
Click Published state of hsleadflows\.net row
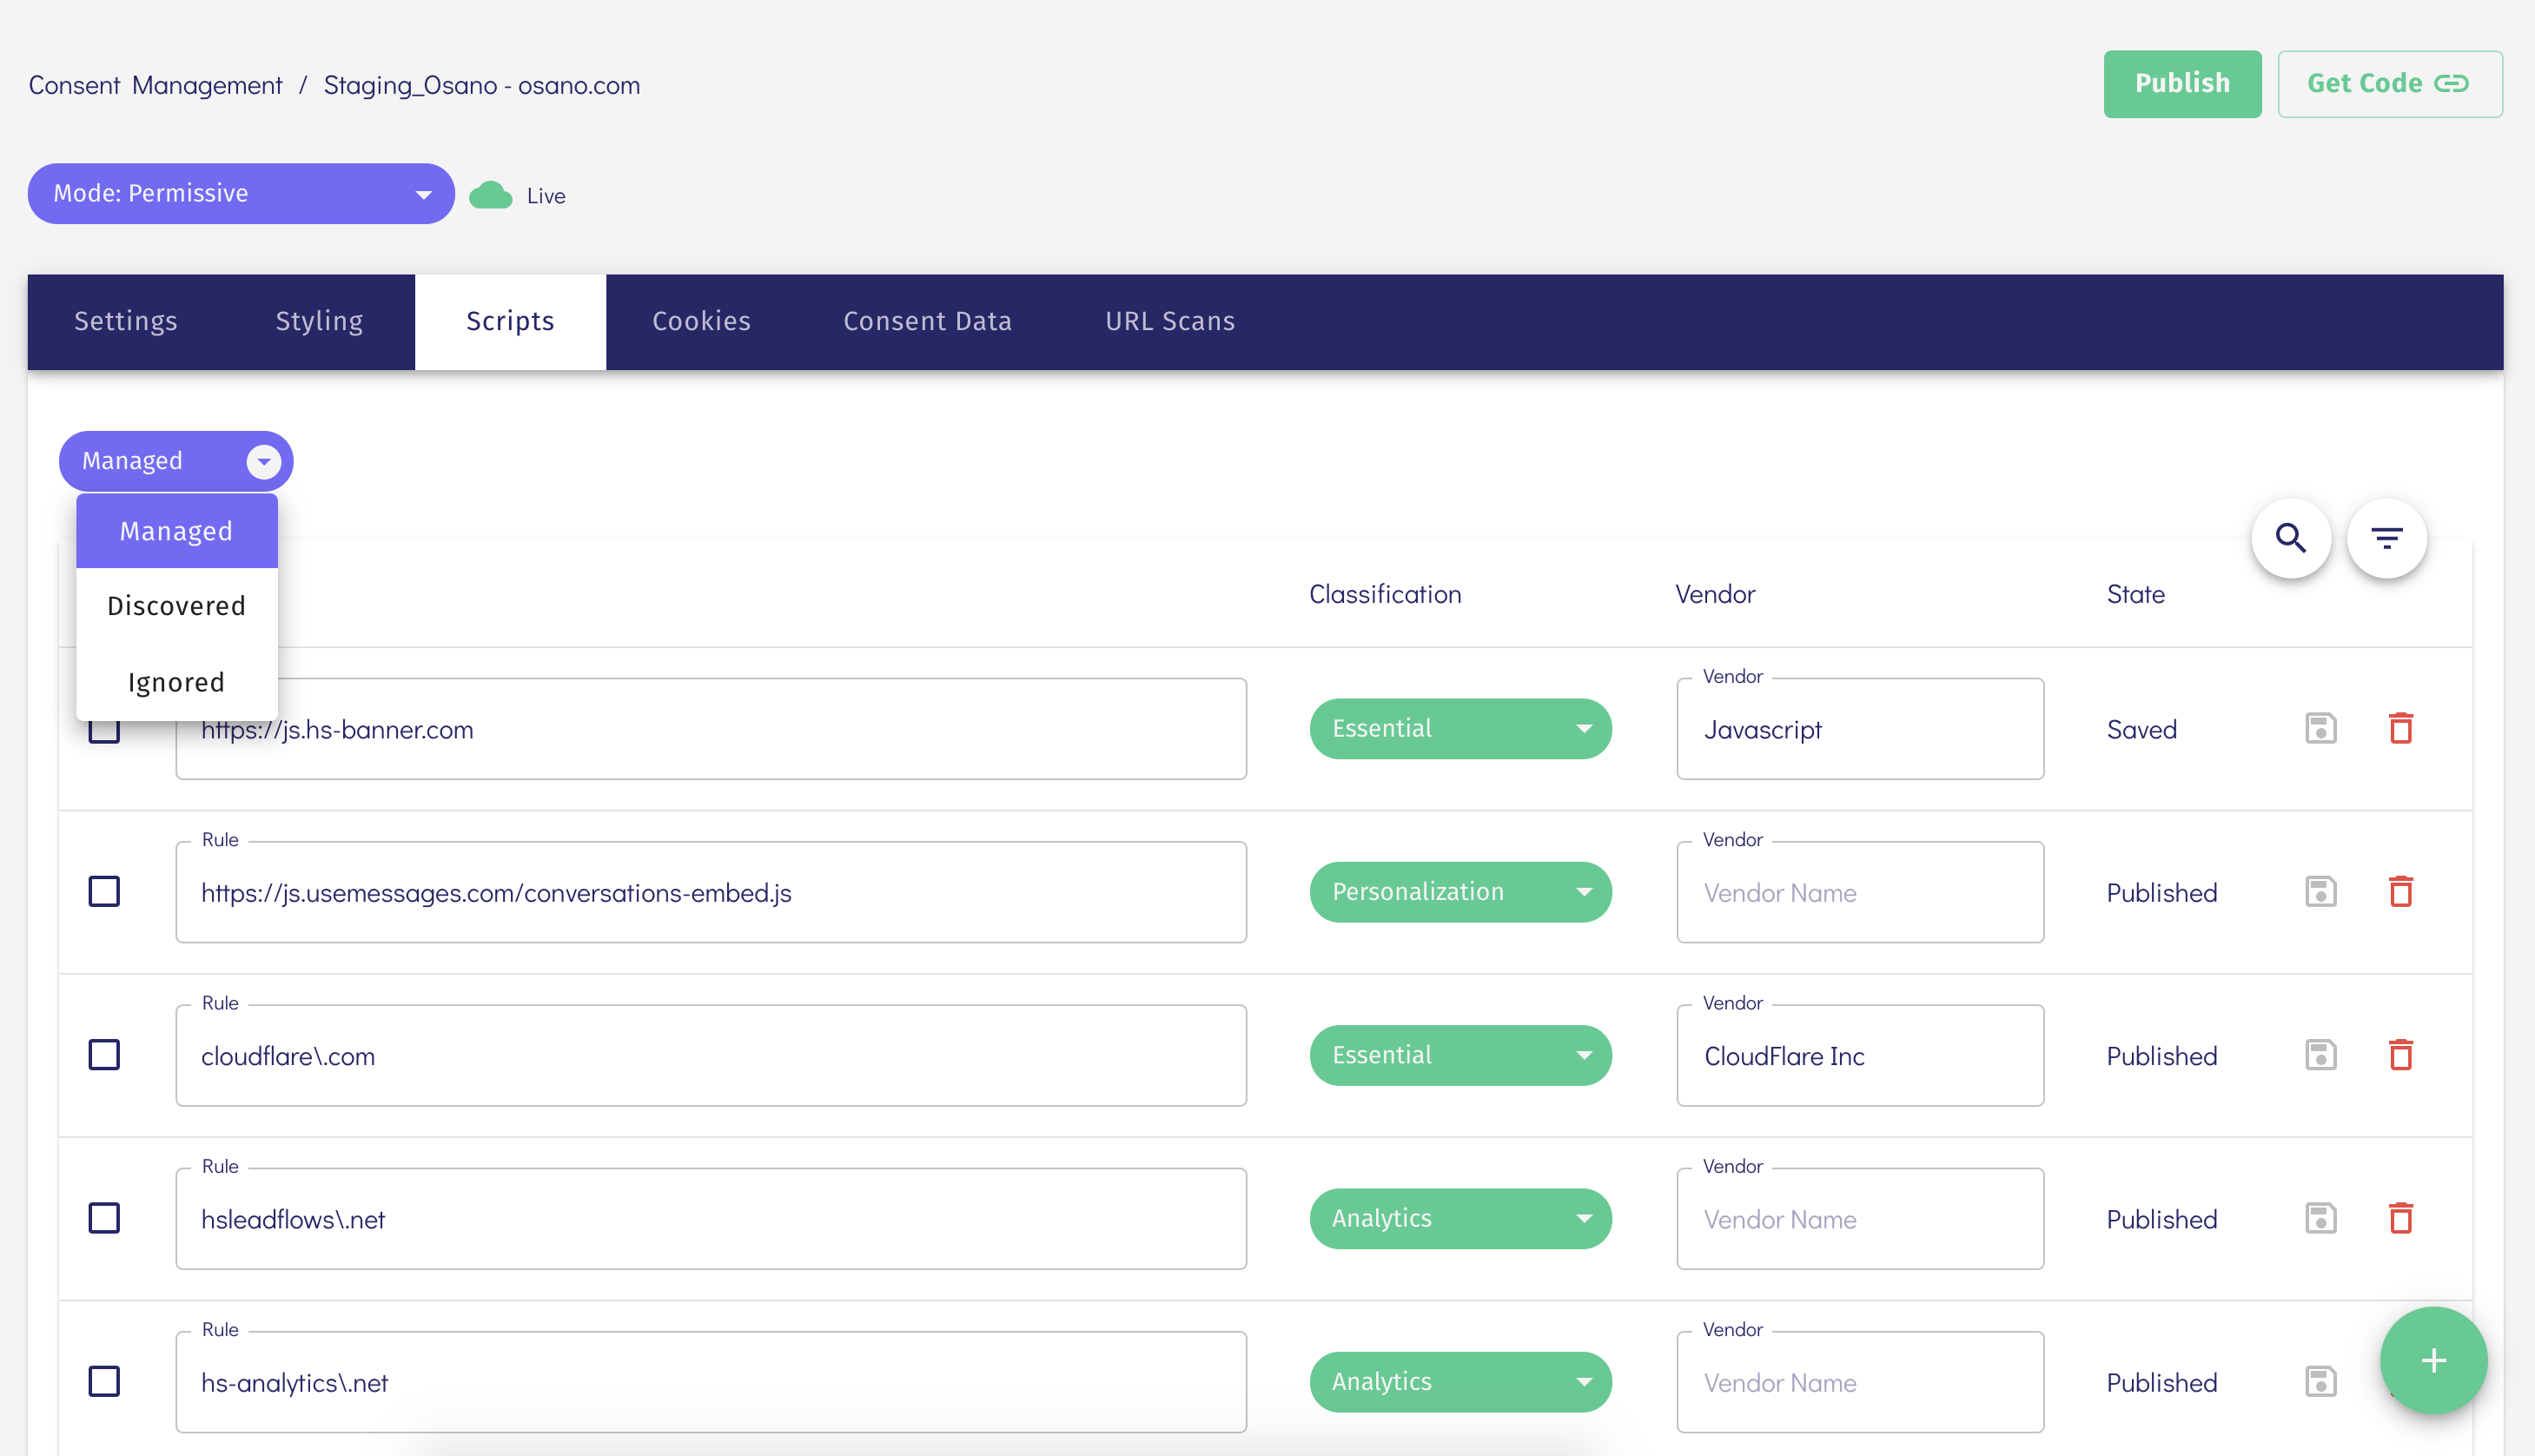click(x=2161, y=1219)
